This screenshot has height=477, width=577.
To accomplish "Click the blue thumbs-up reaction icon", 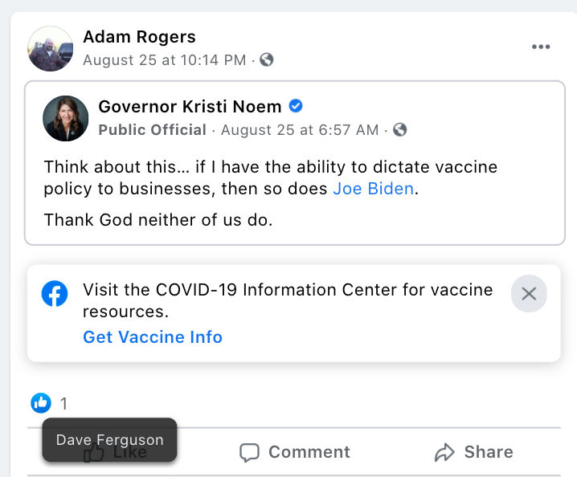I will click(41, 403).
